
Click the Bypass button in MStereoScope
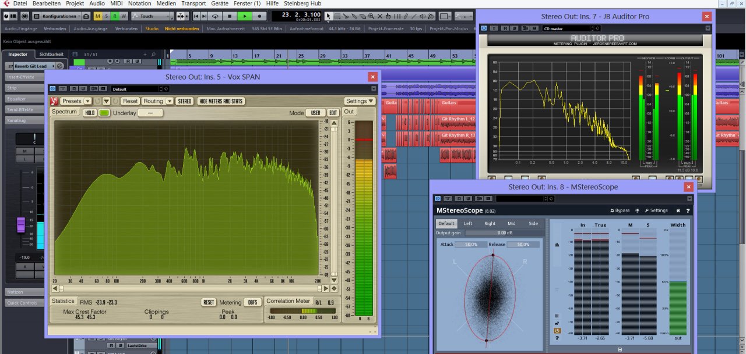[x=620, y=210]
